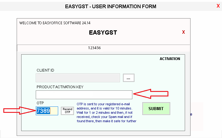This screenshot has height=138, width=222.
Task: Click the red arrow pointing at OTP field
Action: click(x=19, y=111)
